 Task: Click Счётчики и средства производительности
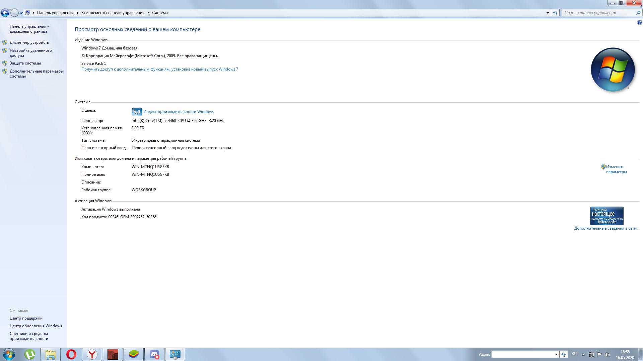click(29, 336)
